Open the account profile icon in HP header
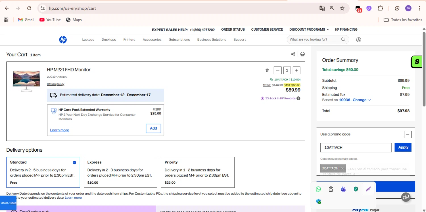Image resolution: width=426 pixels, height=212 pixels. [x=359, y=40]
